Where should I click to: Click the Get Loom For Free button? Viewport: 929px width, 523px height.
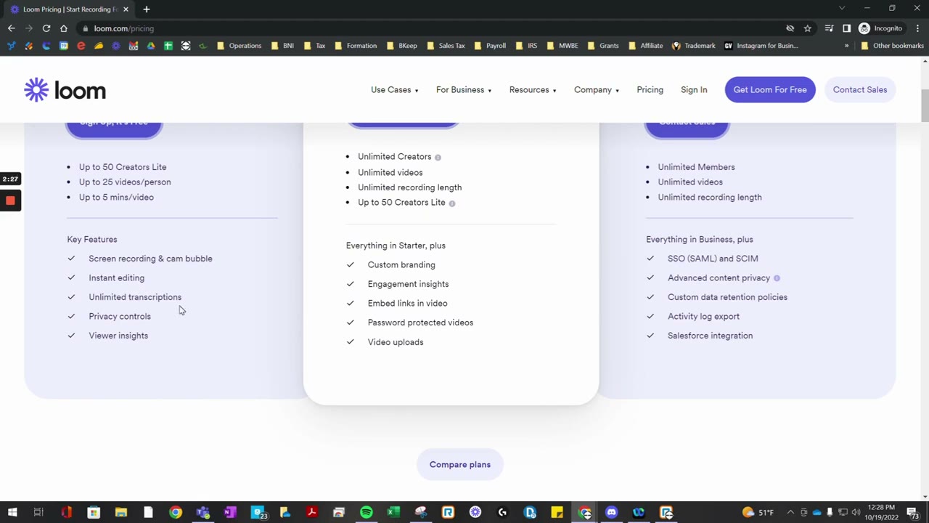point(770,90)
